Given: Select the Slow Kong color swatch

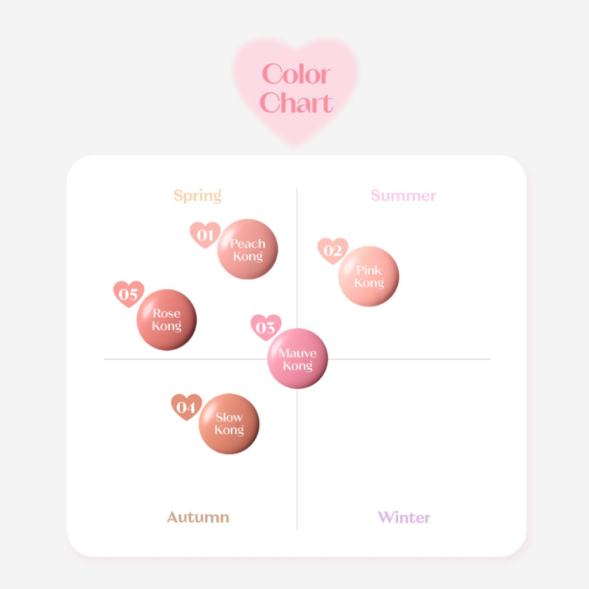Looking at the screenshot, I should 229,424.
